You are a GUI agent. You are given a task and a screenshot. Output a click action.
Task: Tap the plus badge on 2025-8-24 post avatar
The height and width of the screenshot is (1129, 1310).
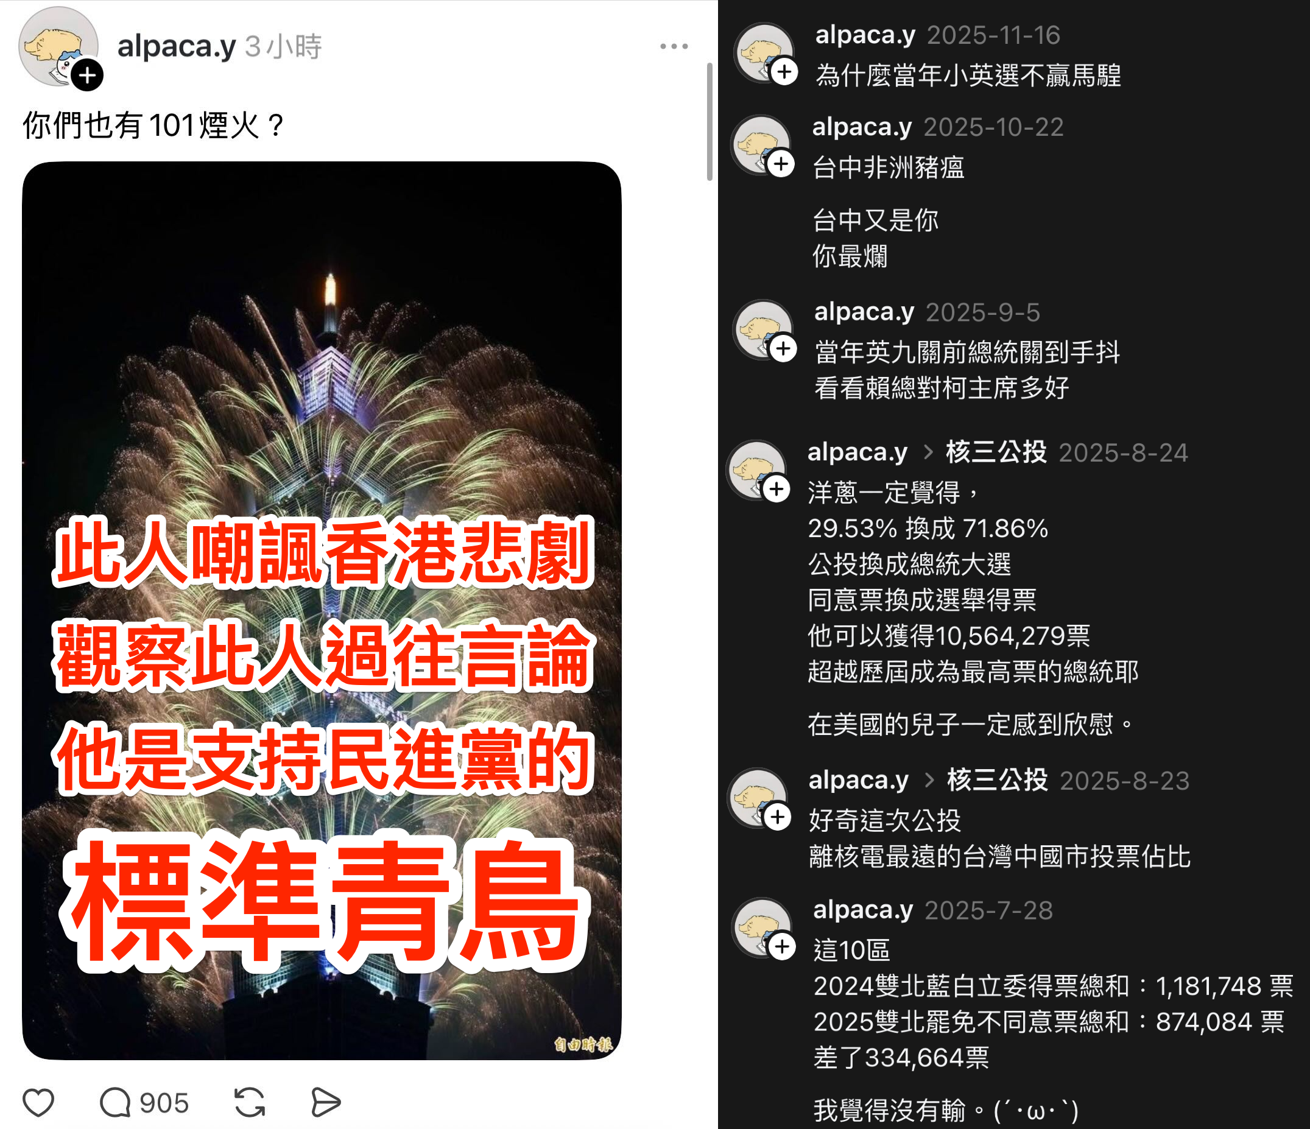point(777,489)
